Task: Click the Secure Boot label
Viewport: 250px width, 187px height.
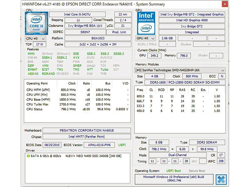Action: tap(197, 171)
